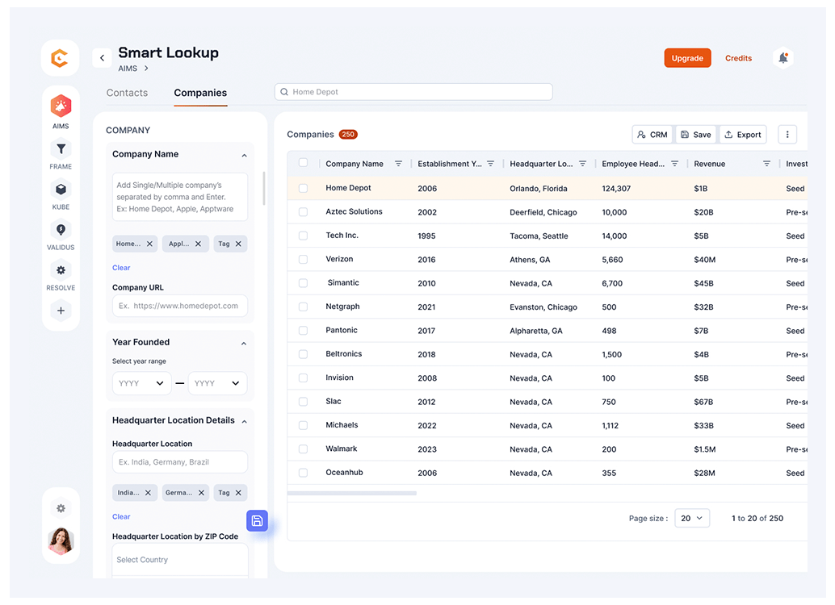Viewport: 835px width, 605px height.
Task: Check the Home Depot row checkbox
Action: pyautogui.click(x=304, y=188)
